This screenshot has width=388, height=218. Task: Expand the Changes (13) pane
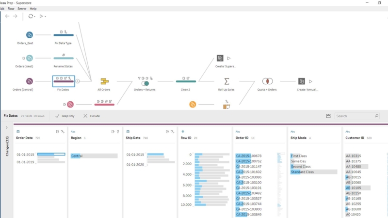coord(7,127)
